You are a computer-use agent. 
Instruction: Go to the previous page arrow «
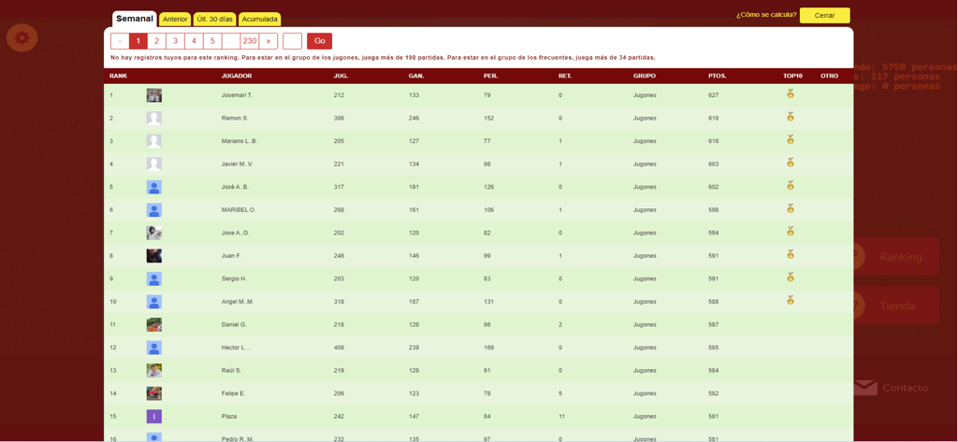pos(120,41)
